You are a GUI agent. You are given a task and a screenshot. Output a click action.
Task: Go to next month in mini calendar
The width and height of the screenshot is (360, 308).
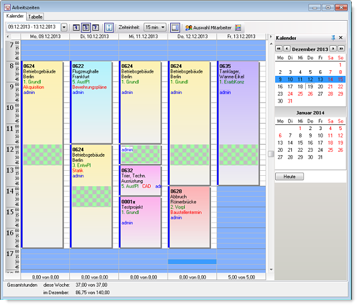(x=333, y=49)
